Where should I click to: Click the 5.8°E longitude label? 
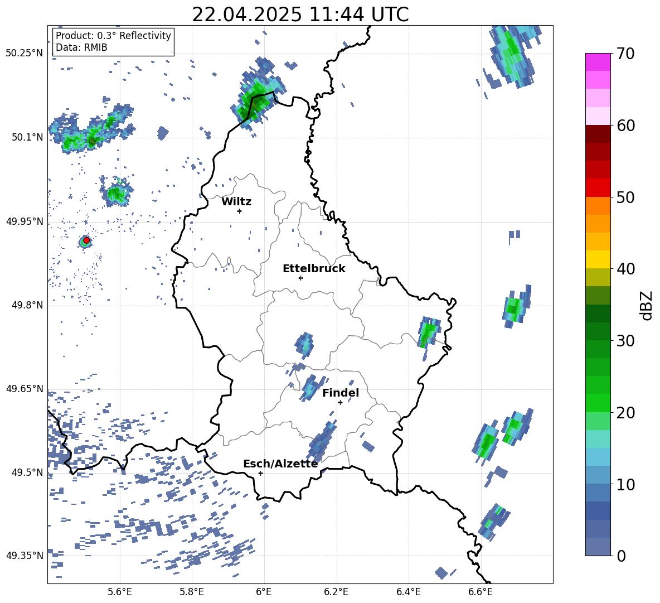click(192, 592)
